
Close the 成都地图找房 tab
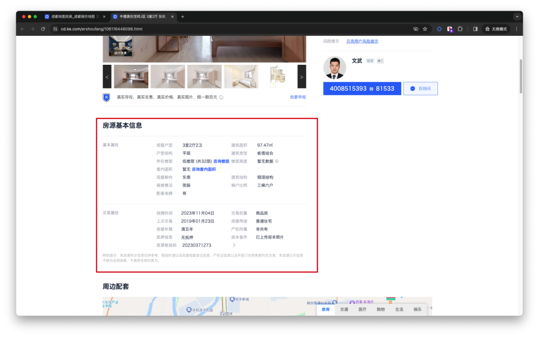(x=104, y=16)
